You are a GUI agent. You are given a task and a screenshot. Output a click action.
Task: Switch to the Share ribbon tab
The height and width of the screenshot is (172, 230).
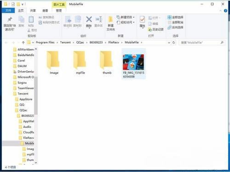click(33, 11)
